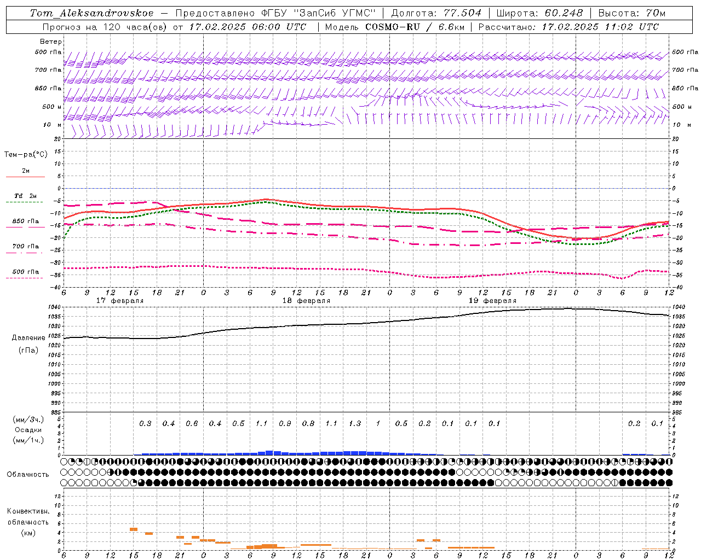Click the Осадки precipitation panel label
701x560 pixels.
tap(27, 430)
